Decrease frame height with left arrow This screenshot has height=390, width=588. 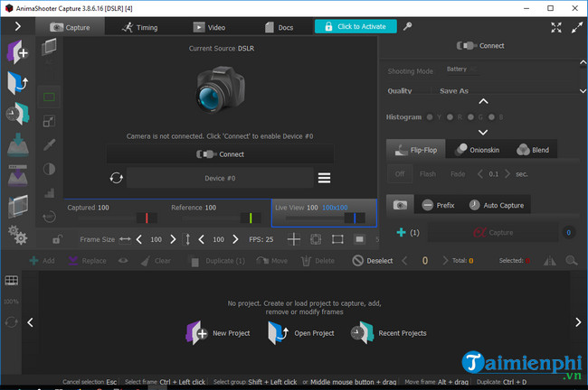point(202,239)
